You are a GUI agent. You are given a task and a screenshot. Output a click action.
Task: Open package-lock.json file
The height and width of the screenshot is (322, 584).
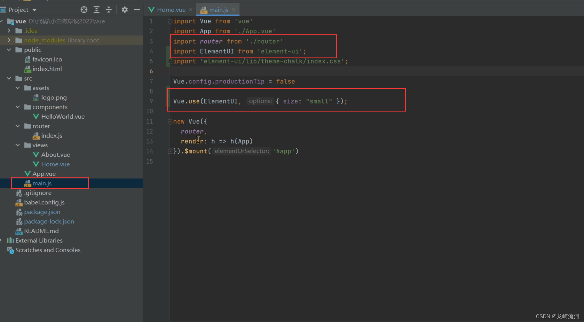point(49,221)
